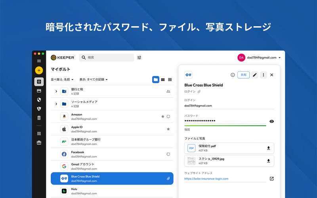This screenshot has height=198, width=317.
Task: Open the ソーシャルメディア folder row
Action: 112,104
